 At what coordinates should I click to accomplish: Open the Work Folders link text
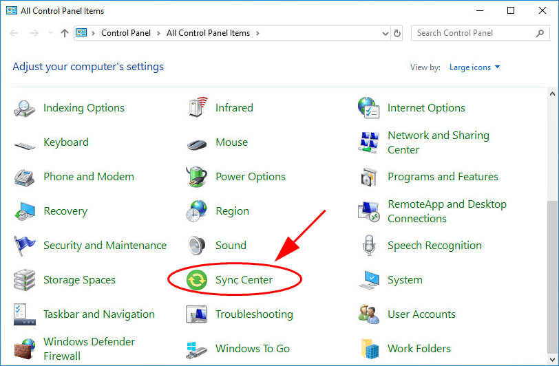click(419, 349)
